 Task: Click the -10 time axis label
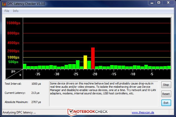132,74
